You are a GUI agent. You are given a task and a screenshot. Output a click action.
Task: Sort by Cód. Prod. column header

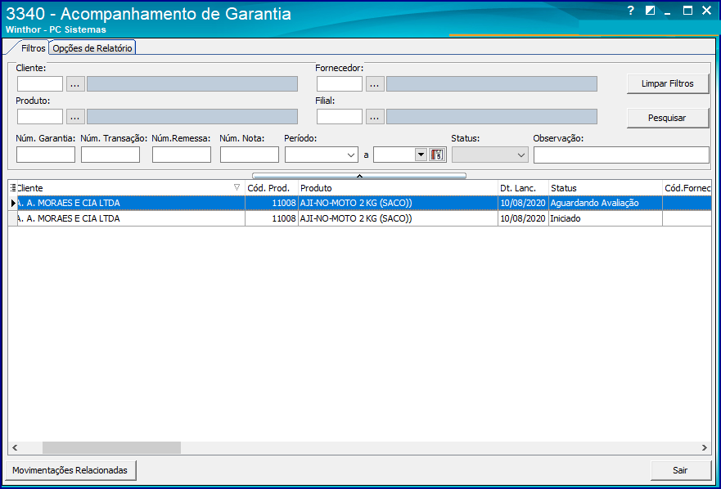(272, 188)
